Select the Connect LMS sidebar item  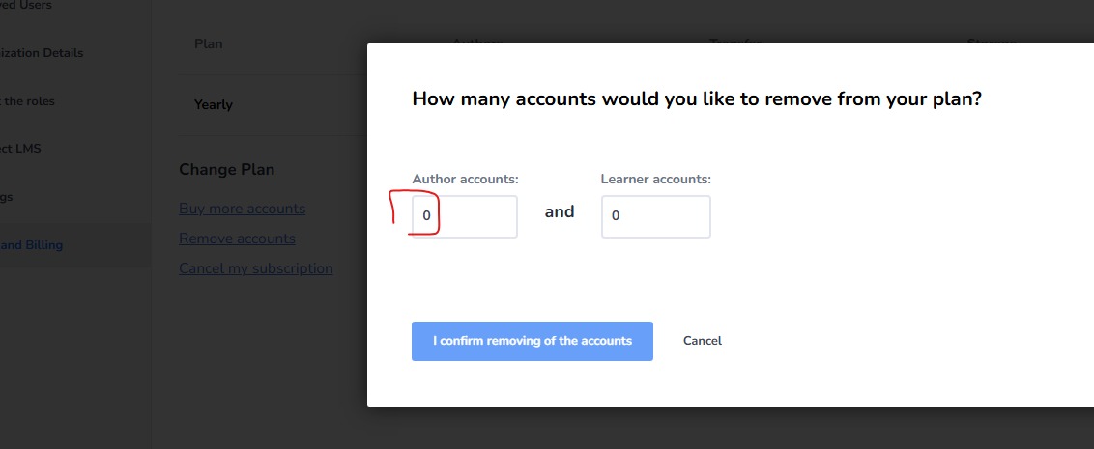[20, 149]
